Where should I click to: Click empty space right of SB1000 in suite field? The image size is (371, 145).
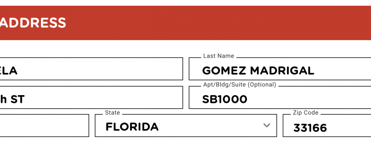tap(308, 99)
